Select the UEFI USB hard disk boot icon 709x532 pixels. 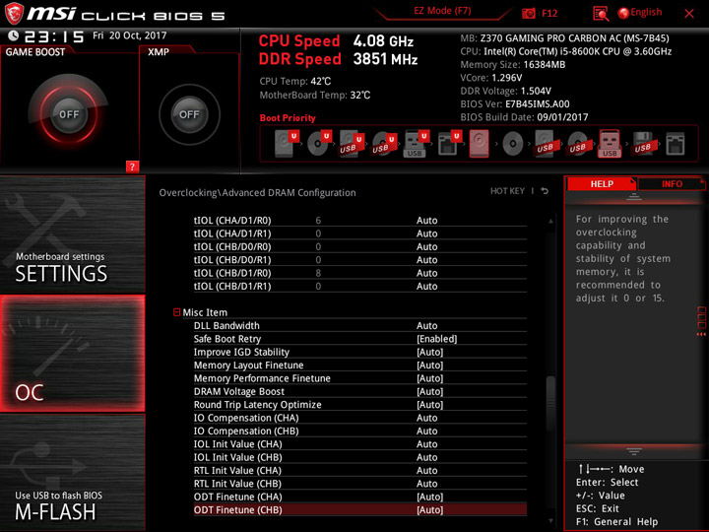352,144
